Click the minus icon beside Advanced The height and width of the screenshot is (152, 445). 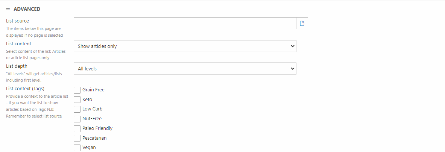click(8, 9)
